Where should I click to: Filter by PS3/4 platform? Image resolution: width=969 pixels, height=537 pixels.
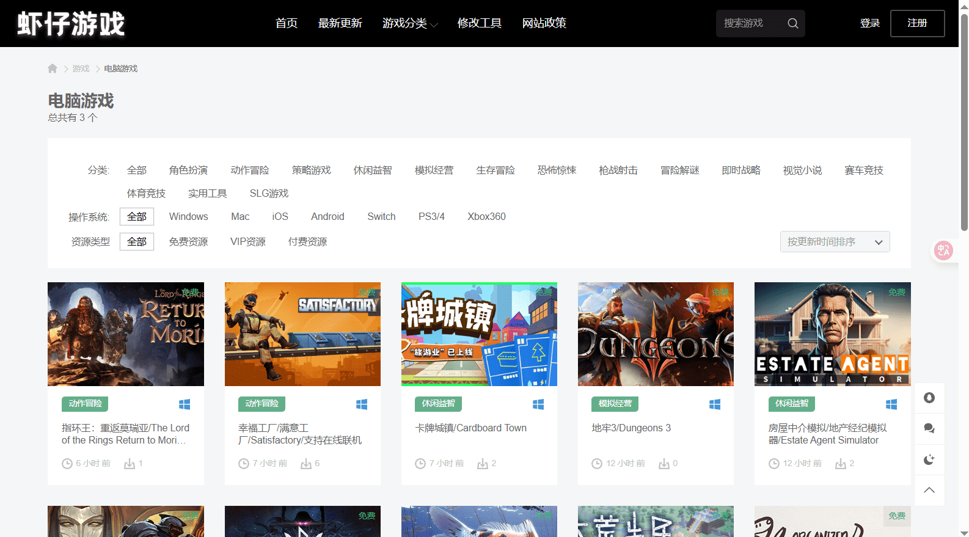coord(431,217)
